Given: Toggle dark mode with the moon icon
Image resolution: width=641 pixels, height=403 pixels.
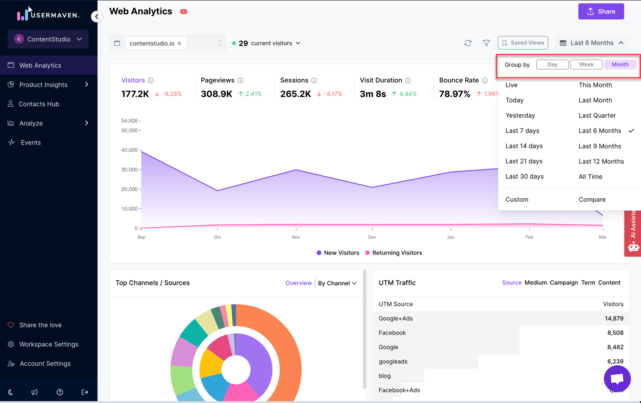Looking at the screenshot, I should pos(9,392).
